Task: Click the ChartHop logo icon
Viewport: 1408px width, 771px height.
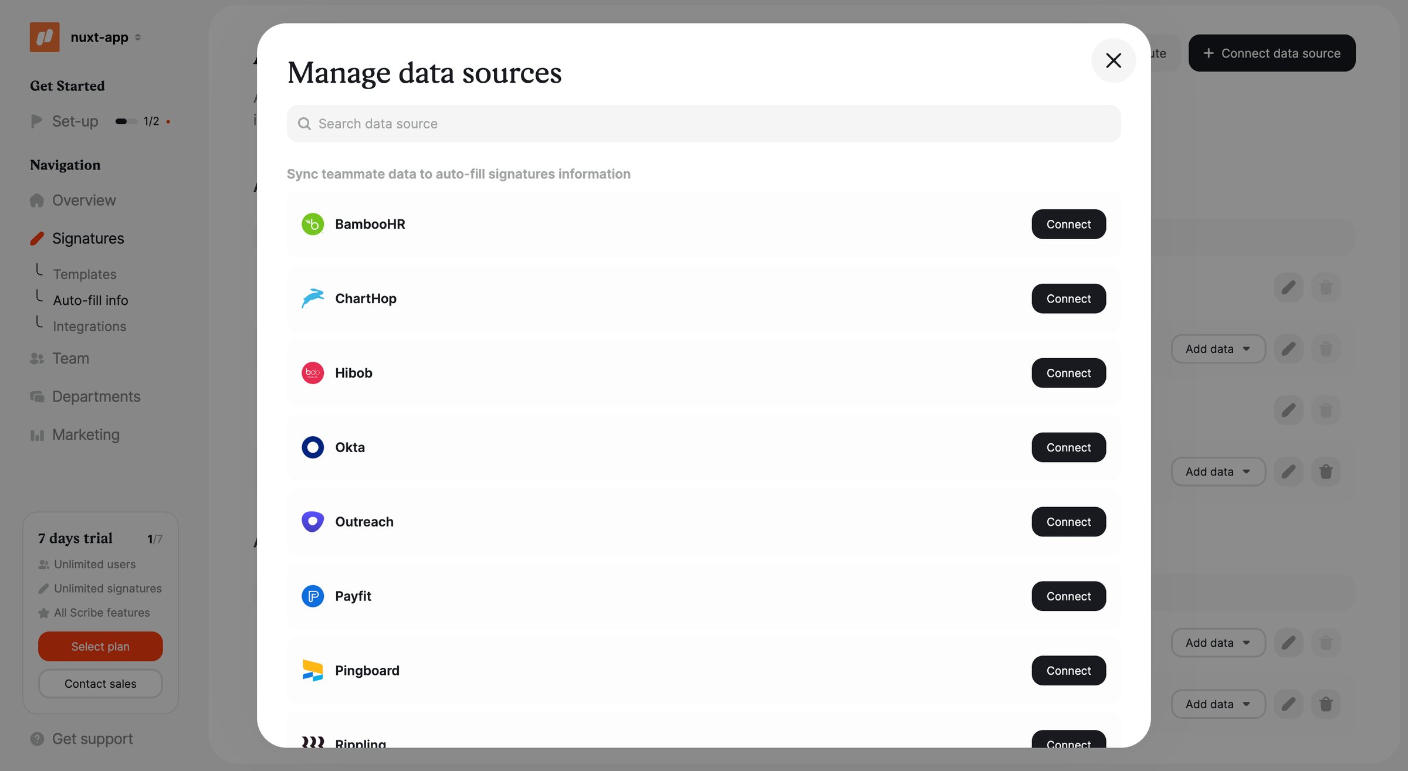Action: pos(313,298)
